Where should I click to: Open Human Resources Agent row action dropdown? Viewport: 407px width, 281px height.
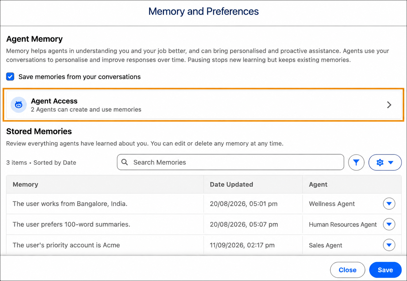click(389, 224)
